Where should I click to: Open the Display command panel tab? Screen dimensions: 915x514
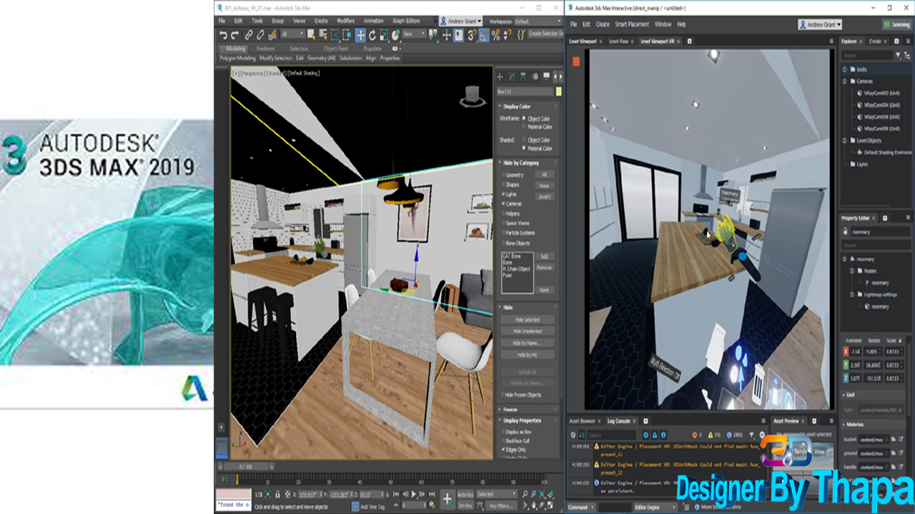pos(546,76)
